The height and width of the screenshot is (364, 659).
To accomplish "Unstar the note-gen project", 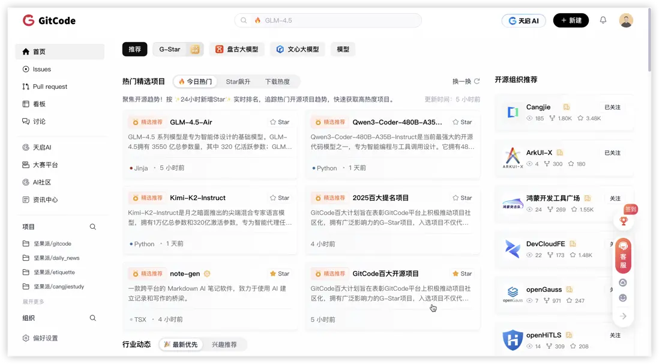I will pos(280,273).
